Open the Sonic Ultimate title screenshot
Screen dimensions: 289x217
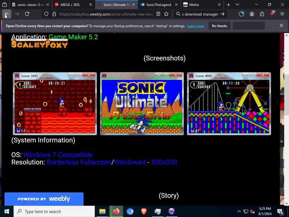pyautogui.click(x=142, y=104)
